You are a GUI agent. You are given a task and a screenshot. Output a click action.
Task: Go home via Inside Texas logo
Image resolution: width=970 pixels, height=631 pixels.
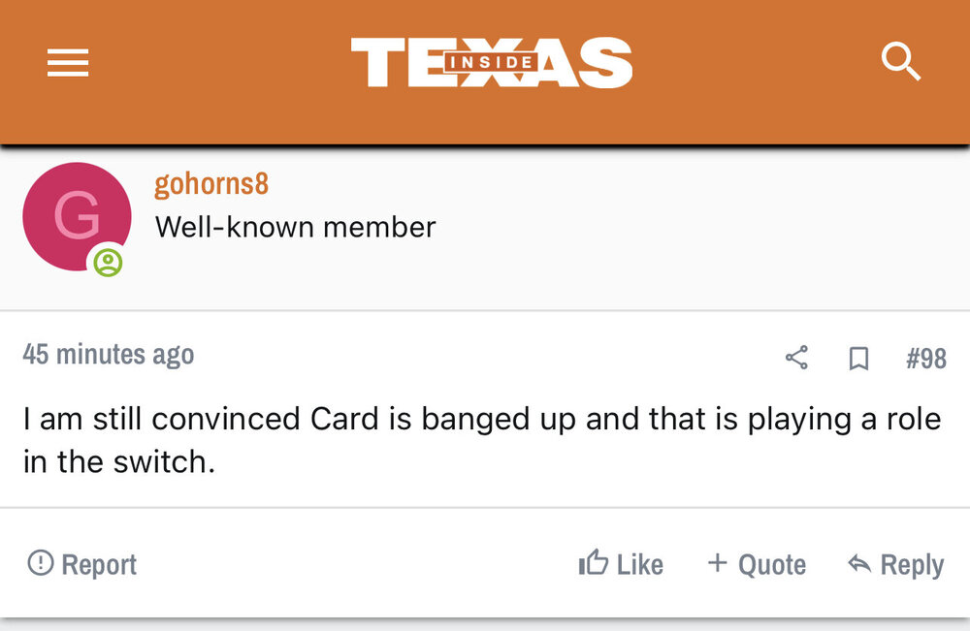491,63
